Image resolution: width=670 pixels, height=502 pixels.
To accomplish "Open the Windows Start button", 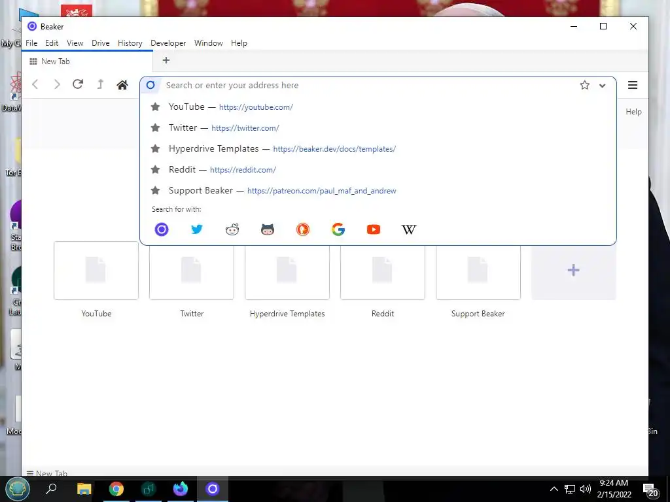I will click(x=17, y=489).
